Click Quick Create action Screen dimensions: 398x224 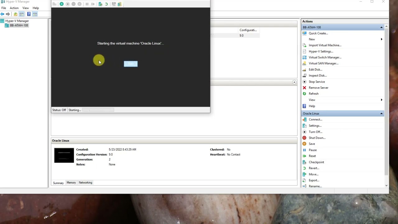click(318, 33)
